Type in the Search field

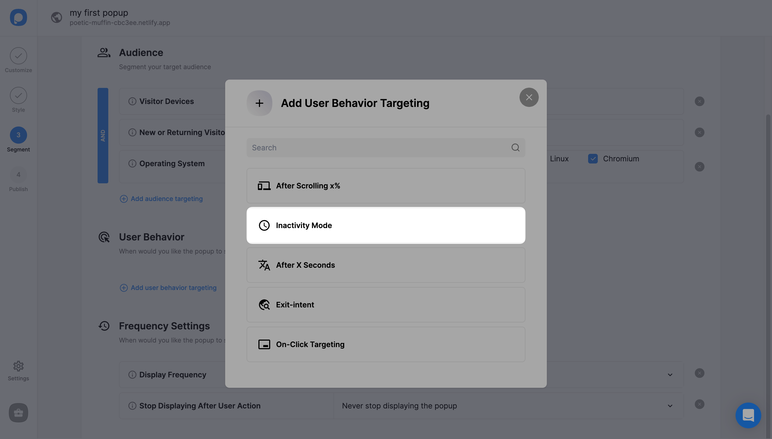coord(377,147)
